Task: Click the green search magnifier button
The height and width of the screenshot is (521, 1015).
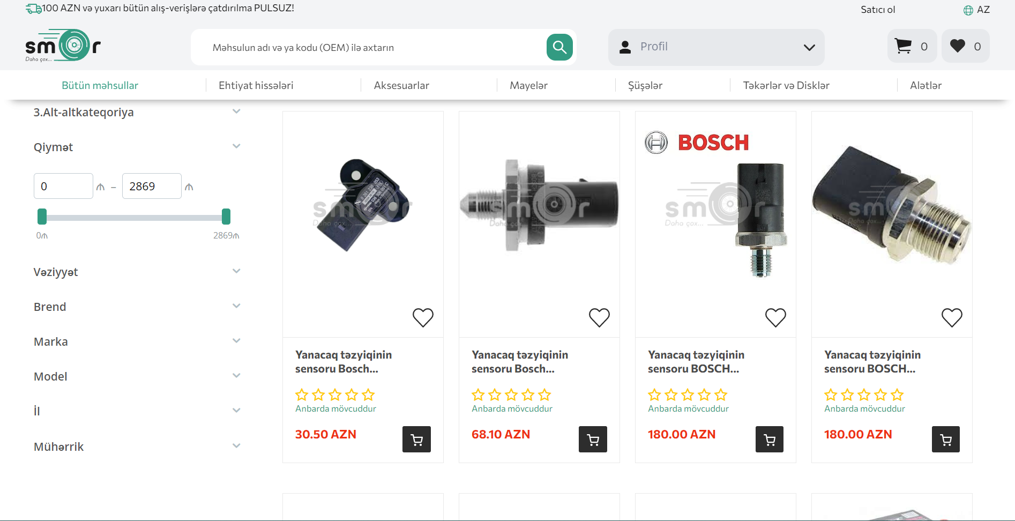Action: pos(559,47)
